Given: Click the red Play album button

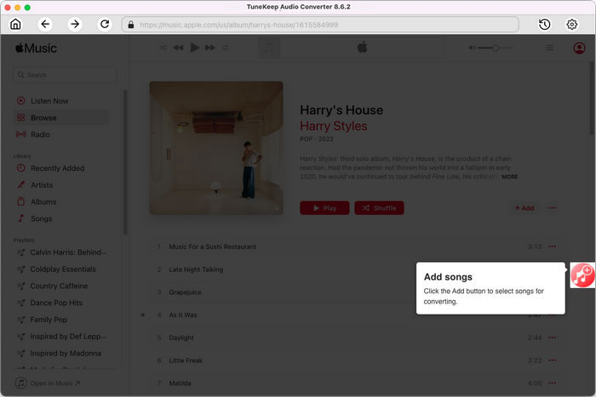Looking at the screenshot, I should tap(324, 208).
